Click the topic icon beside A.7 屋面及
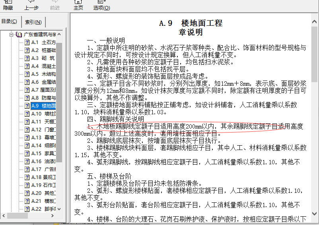 (x=27, y=90)
